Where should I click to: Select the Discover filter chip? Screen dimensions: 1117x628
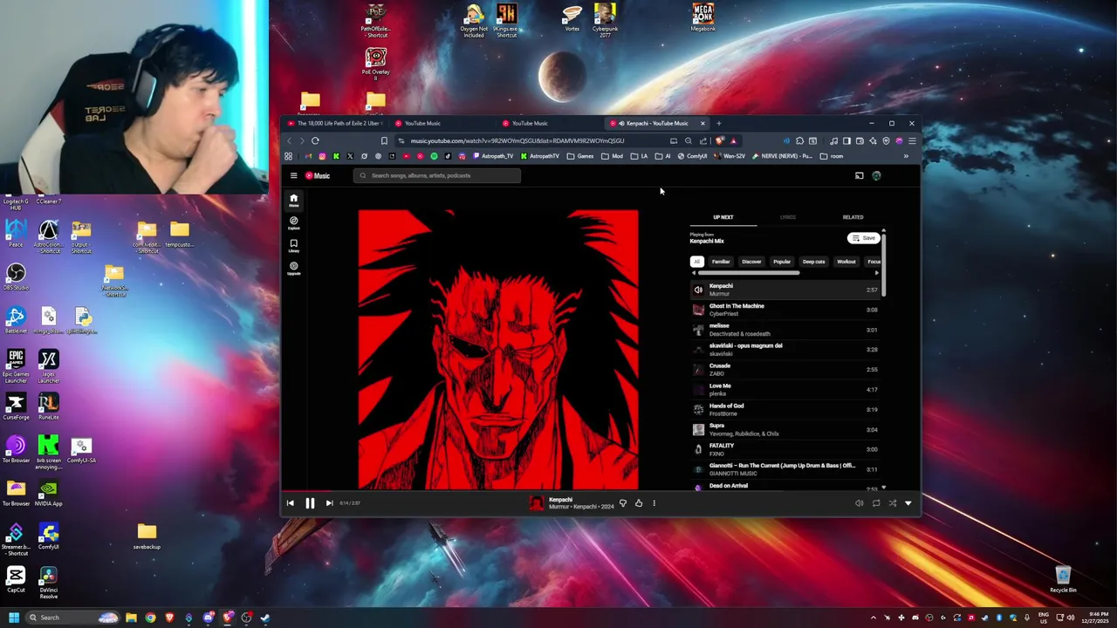(x=751, y=262)
